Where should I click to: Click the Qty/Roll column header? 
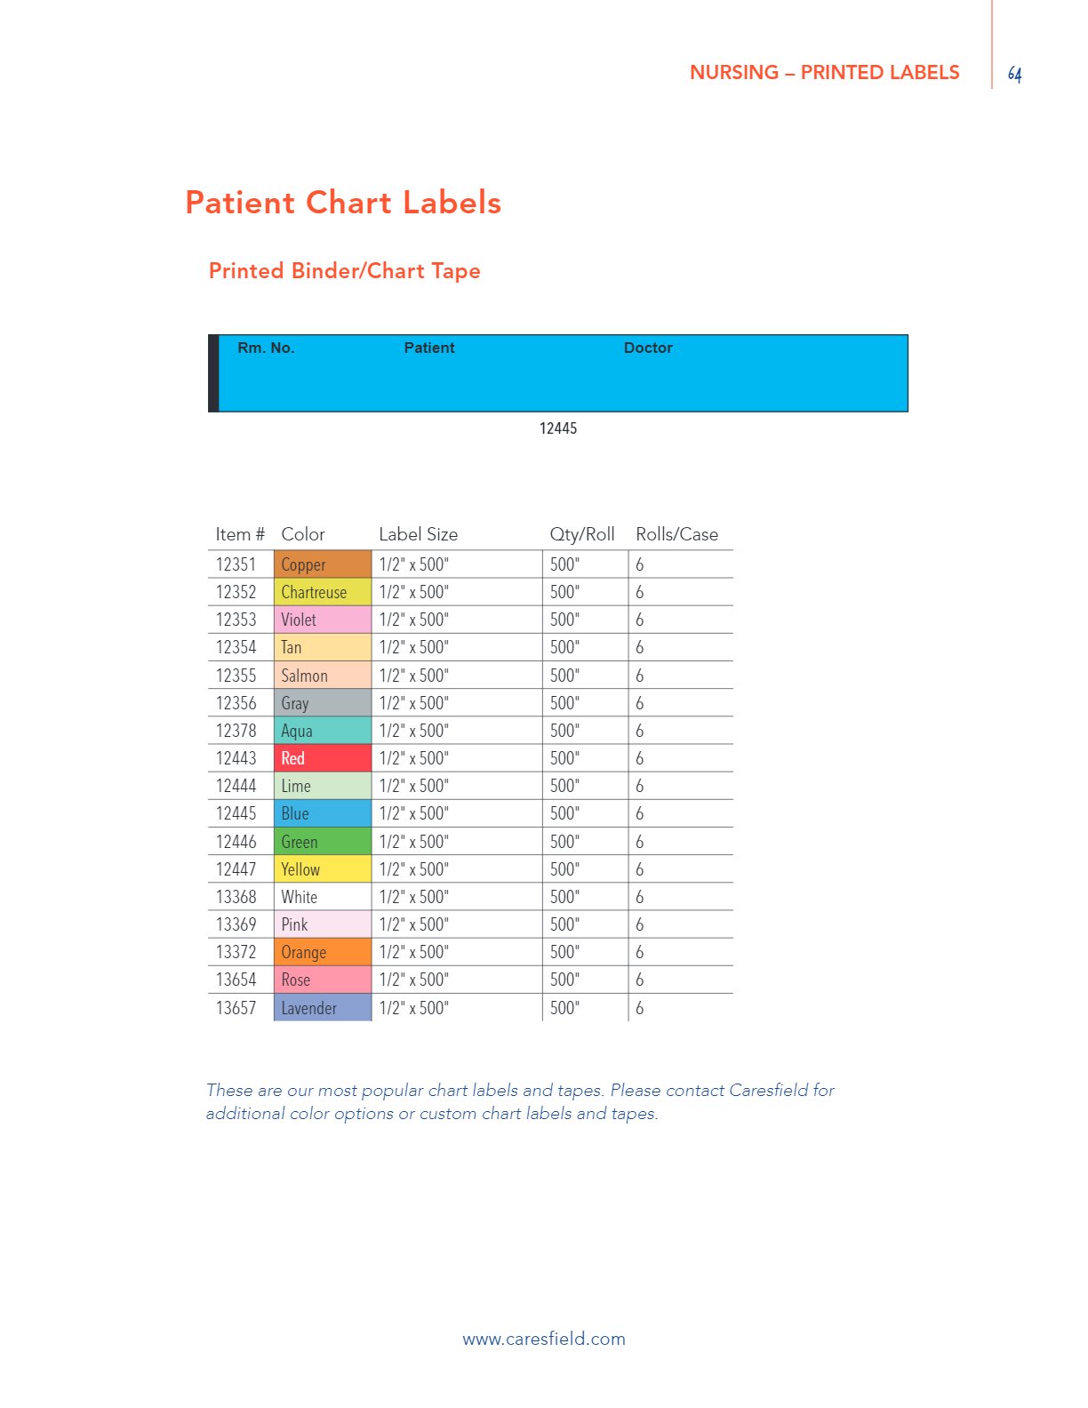(582, 534)
